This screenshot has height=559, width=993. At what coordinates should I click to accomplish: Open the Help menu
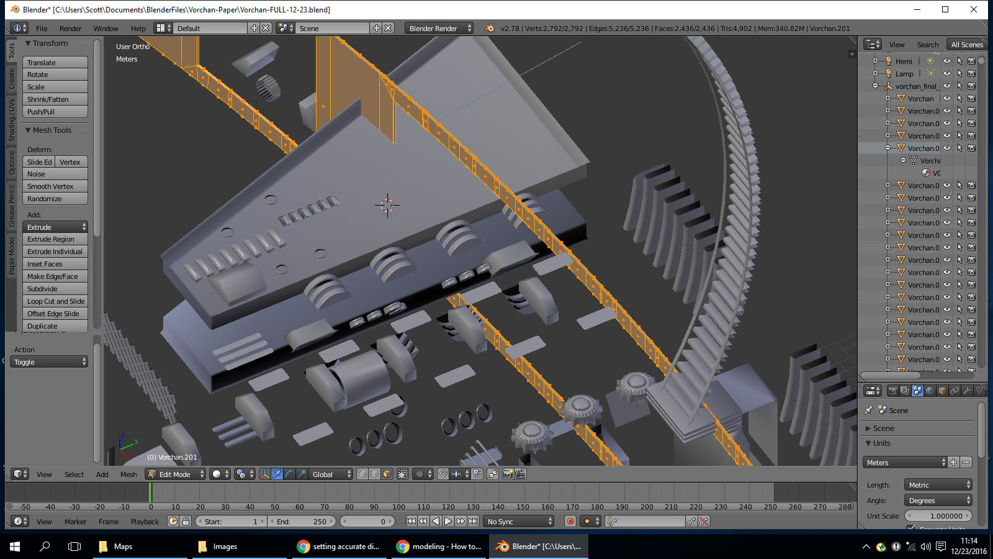(x=138, y=28)
